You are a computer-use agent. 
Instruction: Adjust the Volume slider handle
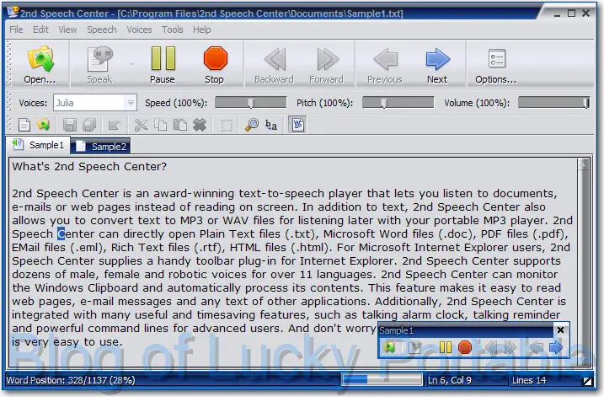[x=586, y=103]
